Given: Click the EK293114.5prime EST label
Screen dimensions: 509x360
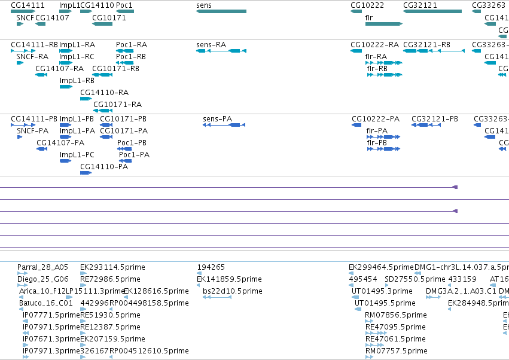Looking at the screenshot, I should click(112, 267).
